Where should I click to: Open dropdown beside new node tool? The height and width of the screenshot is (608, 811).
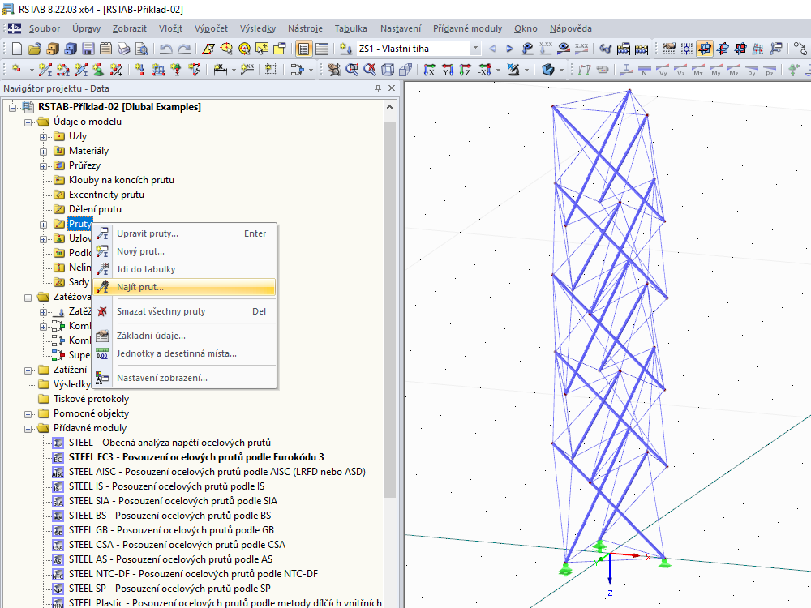pyautogui.click(x=32, y=69)
